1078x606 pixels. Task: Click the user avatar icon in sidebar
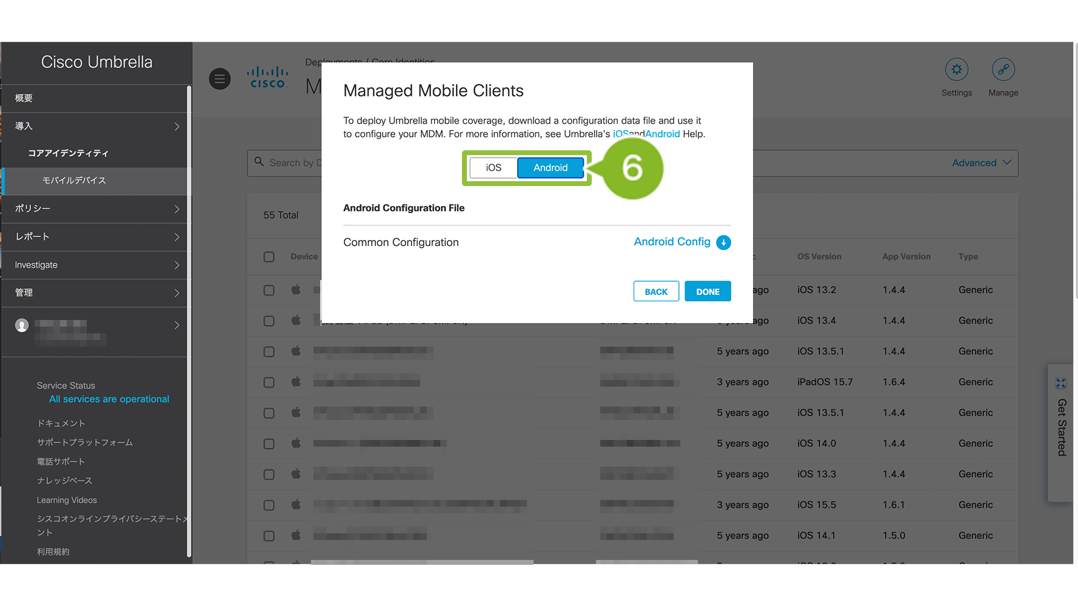coord(22,325)
